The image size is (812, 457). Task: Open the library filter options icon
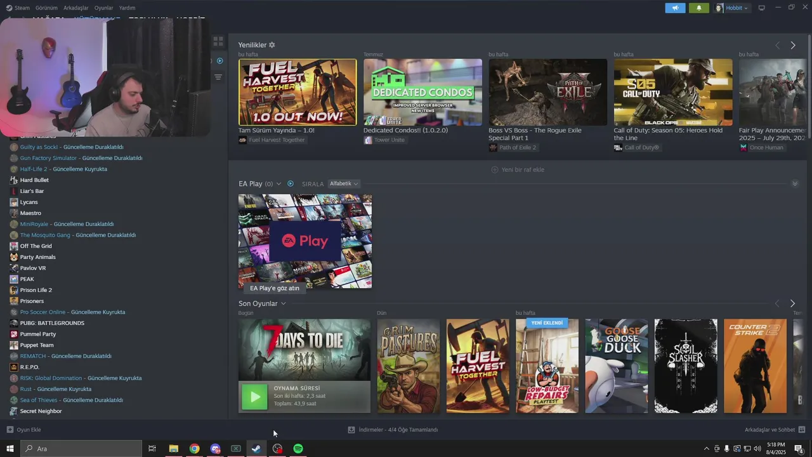click(218, 77)
